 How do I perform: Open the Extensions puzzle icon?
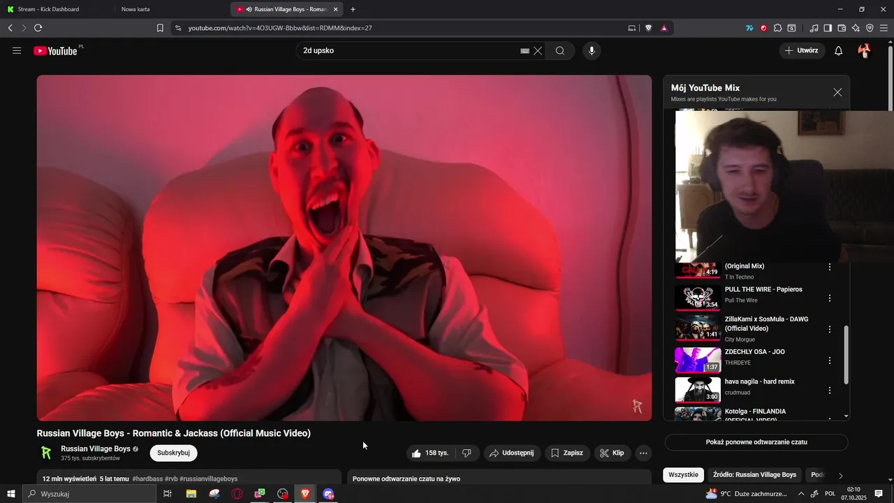(x=777, y=28)
